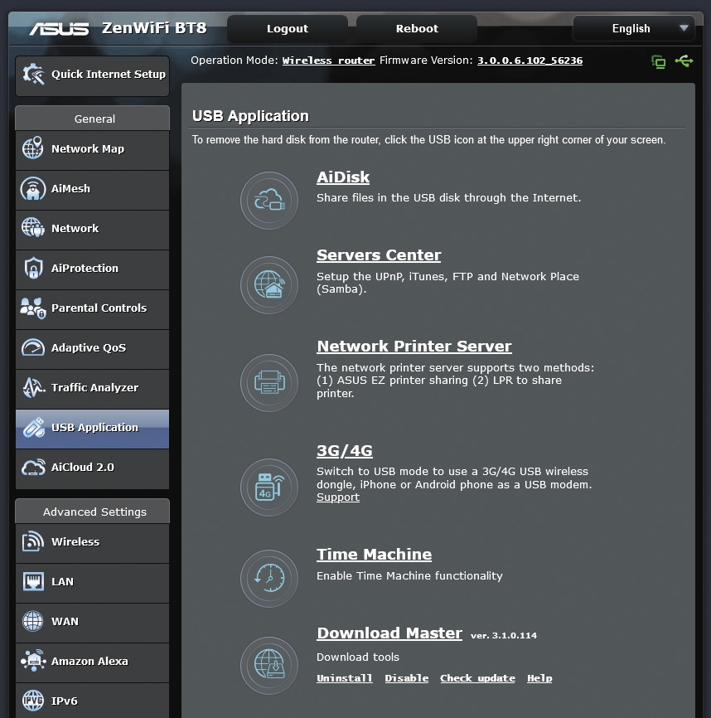Click the Network Printer Server printer icon

(269, 382)
